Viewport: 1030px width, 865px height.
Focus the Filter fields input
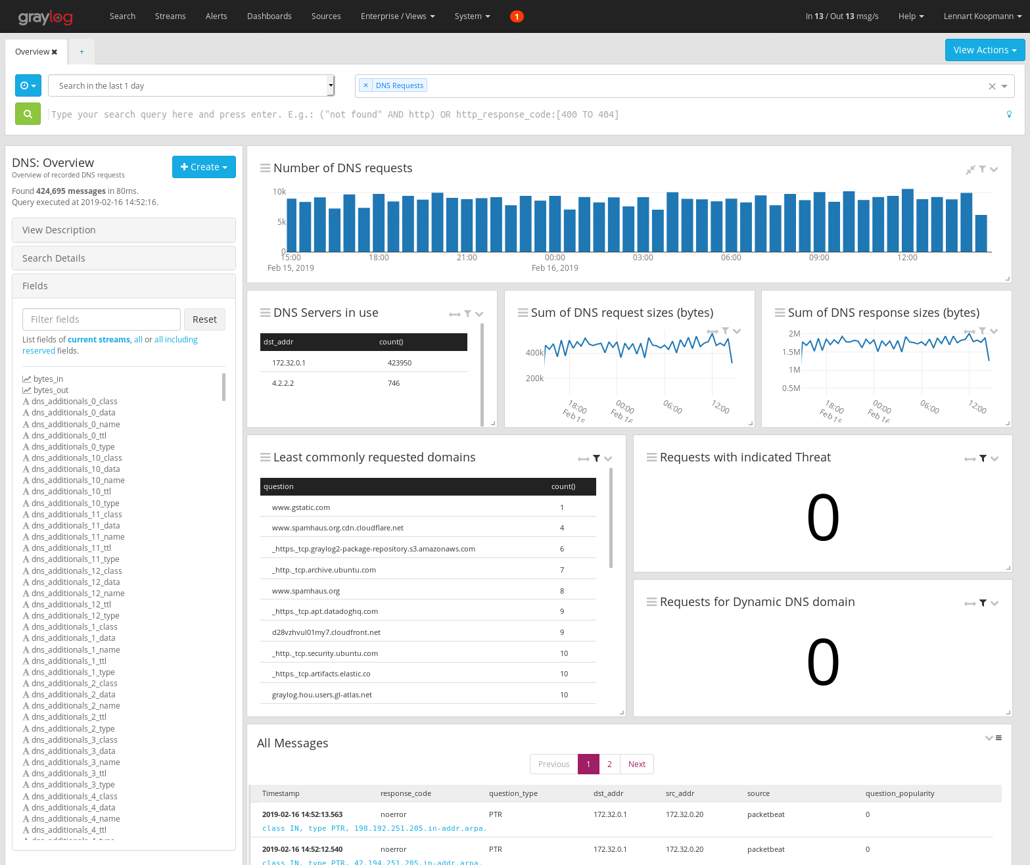point(101,319)
